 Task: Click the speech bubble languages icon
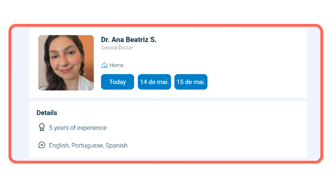point(42,145)
